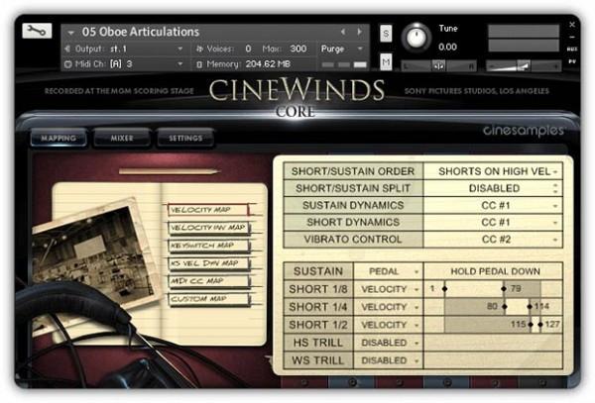Click Short 1/4 upper velocity handle at 114

[530, 306]
